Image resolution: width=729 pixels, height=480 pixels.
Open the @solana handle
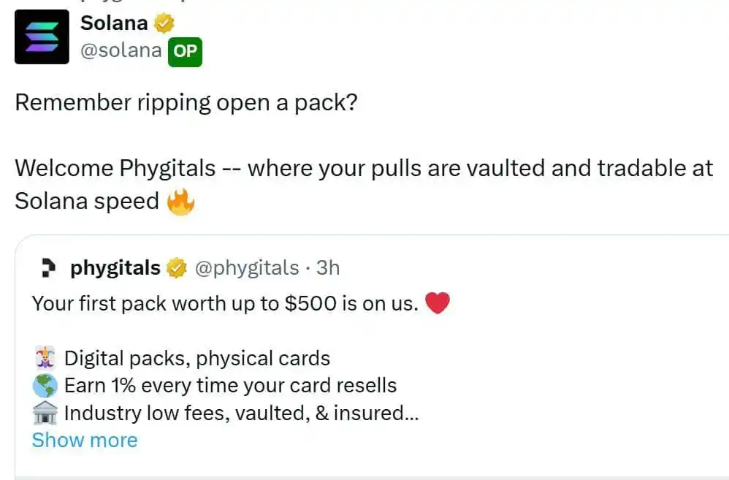pyautogui.click(x=121, y=51)
